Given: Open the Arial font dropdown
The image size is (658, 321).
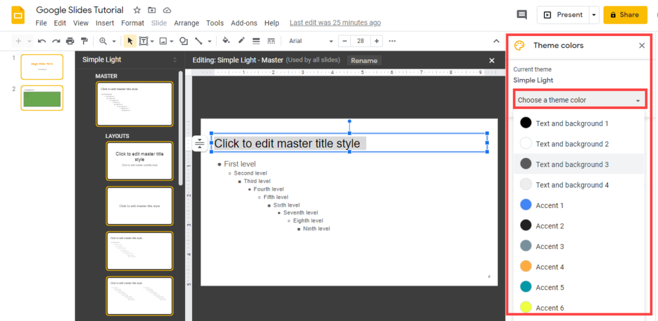Looking at the screenshot, I should (x=311, y=41).
